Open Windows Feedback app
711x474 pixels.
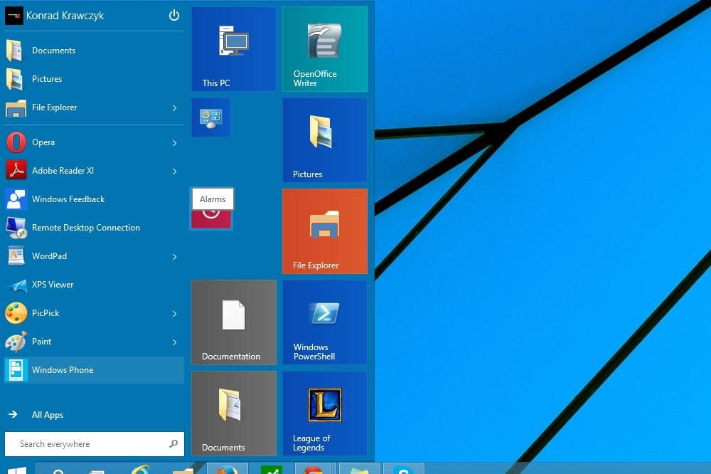94,199
